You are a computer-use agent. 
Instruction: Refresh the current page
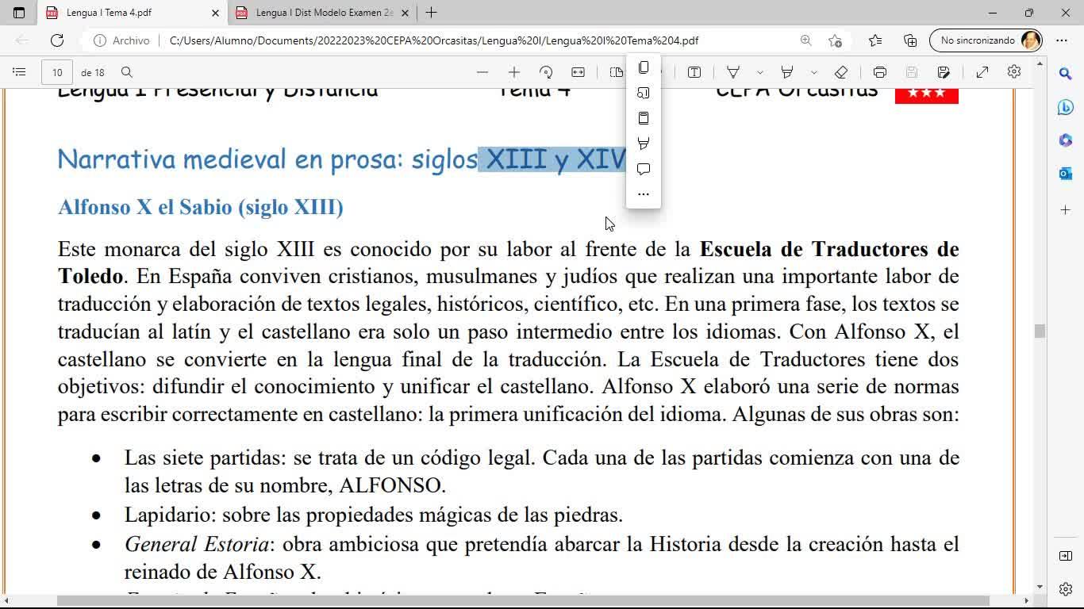click(57, 40)
